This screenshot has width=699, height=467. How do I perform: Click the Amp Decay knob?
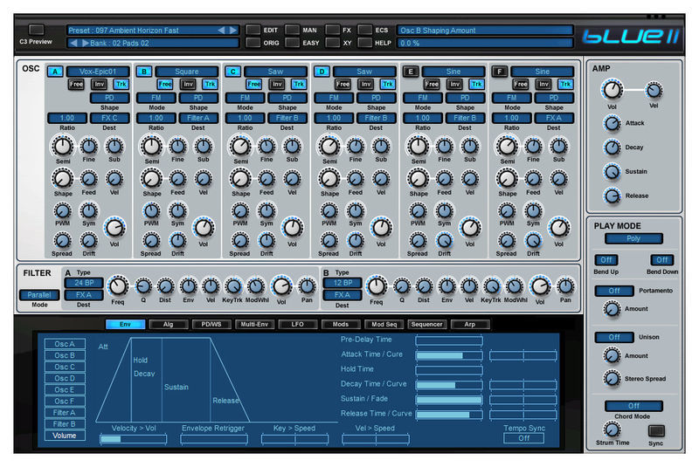pos(612,148)
